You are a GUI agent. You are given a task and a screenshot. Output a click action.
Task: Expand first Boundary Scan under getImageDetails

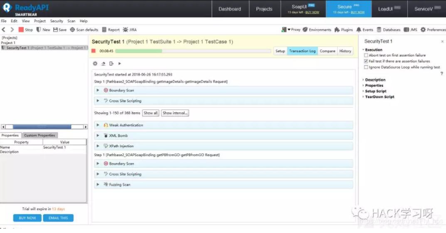(x=98, y=90)
